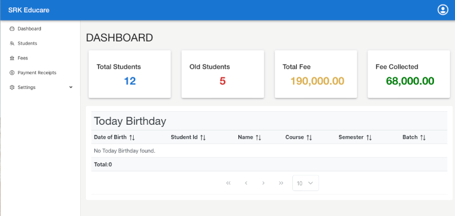Sort by Semester column arrows icon
The image size is (455, 216).
[369, 137]
